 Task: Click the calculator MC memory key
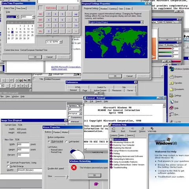(x=41, y=14)
